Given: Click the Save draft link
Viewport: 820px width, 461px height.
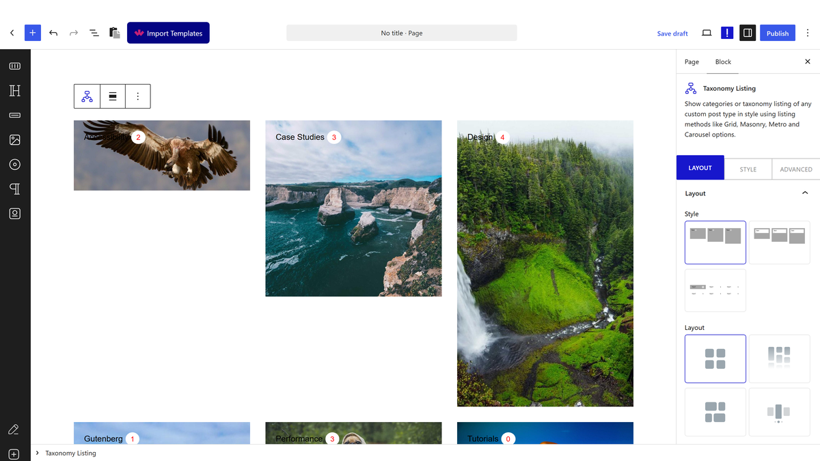Looking at the screenshot, I should pyautogui.click(x=672, y=33).
